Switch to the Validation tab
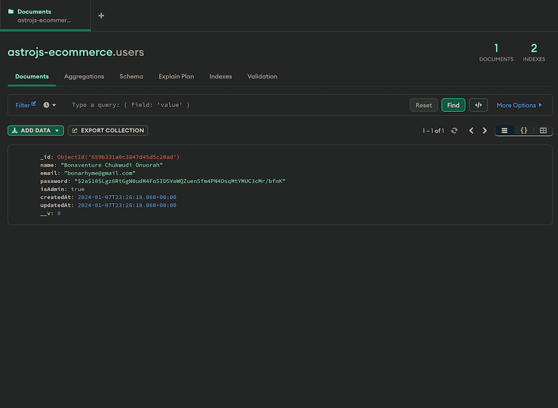Viewport: 558px width, 408px height. point(262,77)
